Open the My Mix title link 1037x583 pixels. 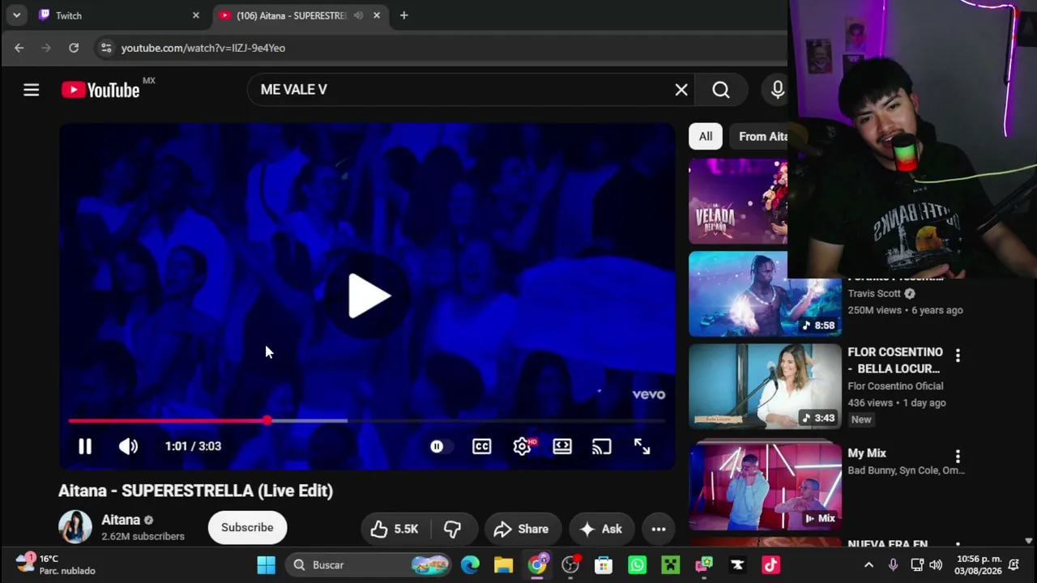(x=867, y=453)
